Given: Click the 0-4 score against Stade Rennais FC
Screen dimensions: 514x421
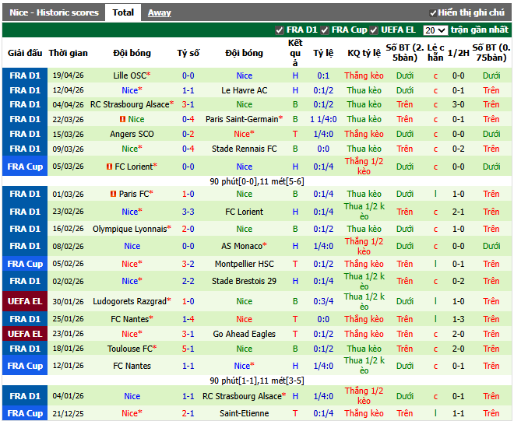Looking at the screenshot, I should [188, 149].
